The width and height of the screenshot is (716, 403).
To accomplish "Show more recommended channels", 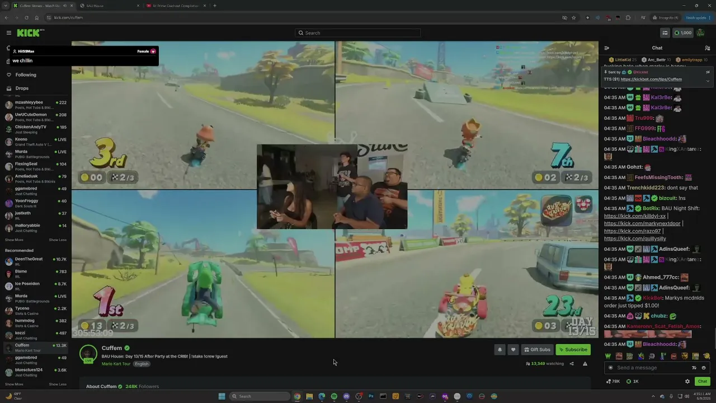I will [x=14, y=385].
